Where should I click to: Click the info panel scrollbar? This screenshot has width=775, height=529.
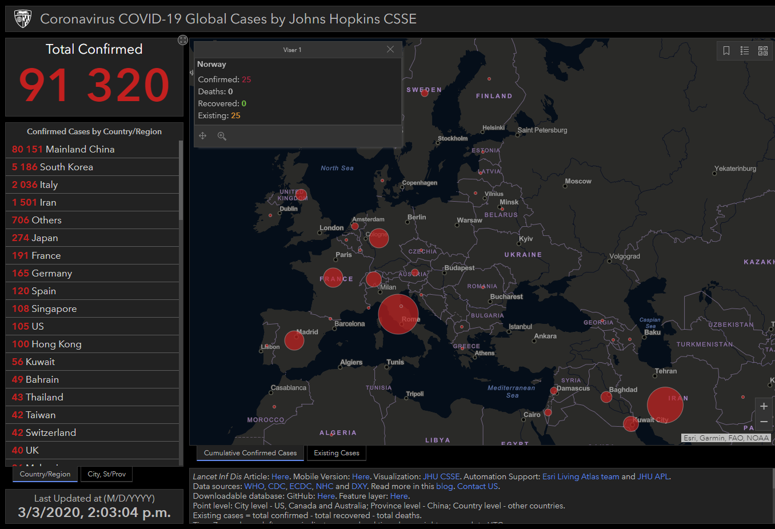(x=773, y=479)
